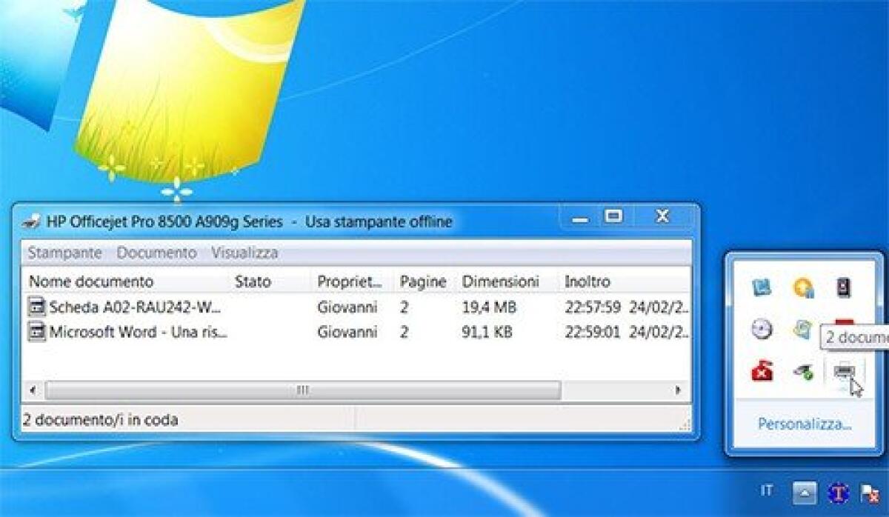Image resolution: width=889 pixels, height=517 pixels.
Task: Open the Stampante menu
Action: 64,253
